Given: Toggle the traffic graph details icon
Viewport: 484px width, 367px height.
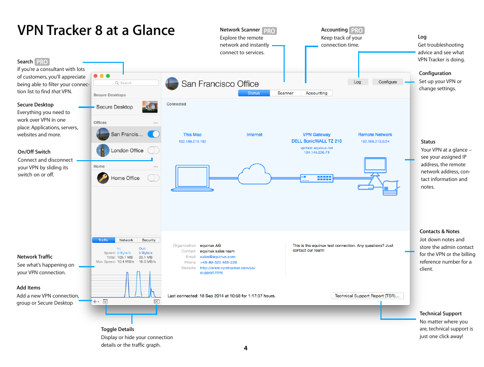Looking at the screenshot, I should pos(105,301).
